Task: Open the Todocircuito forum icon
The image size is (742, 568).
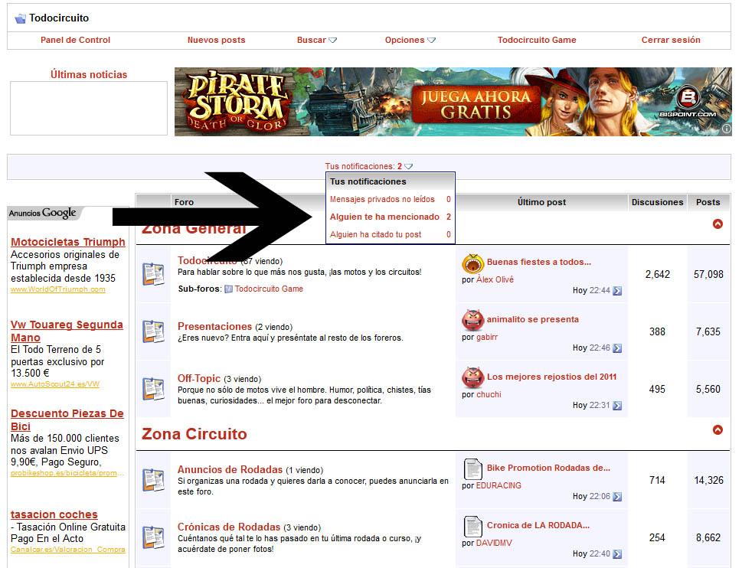Action: 153,274
